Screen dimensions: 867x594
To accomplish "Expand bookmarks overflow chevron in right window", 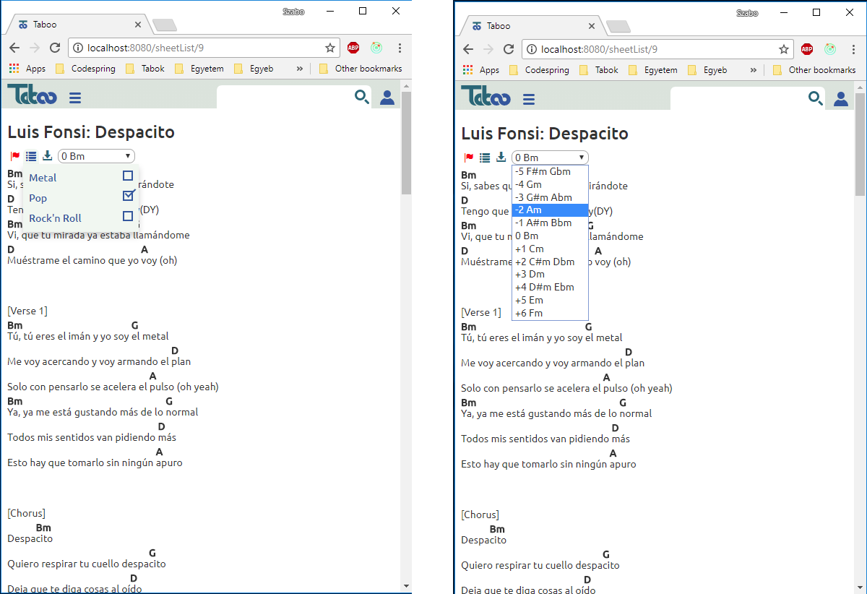I will click(754, 70).
